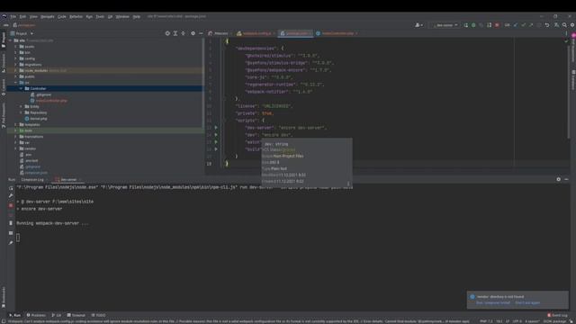Run the dev-server script from gutter arrow
This screenshot has height=324, width=576.
click(x=216, y=128)
